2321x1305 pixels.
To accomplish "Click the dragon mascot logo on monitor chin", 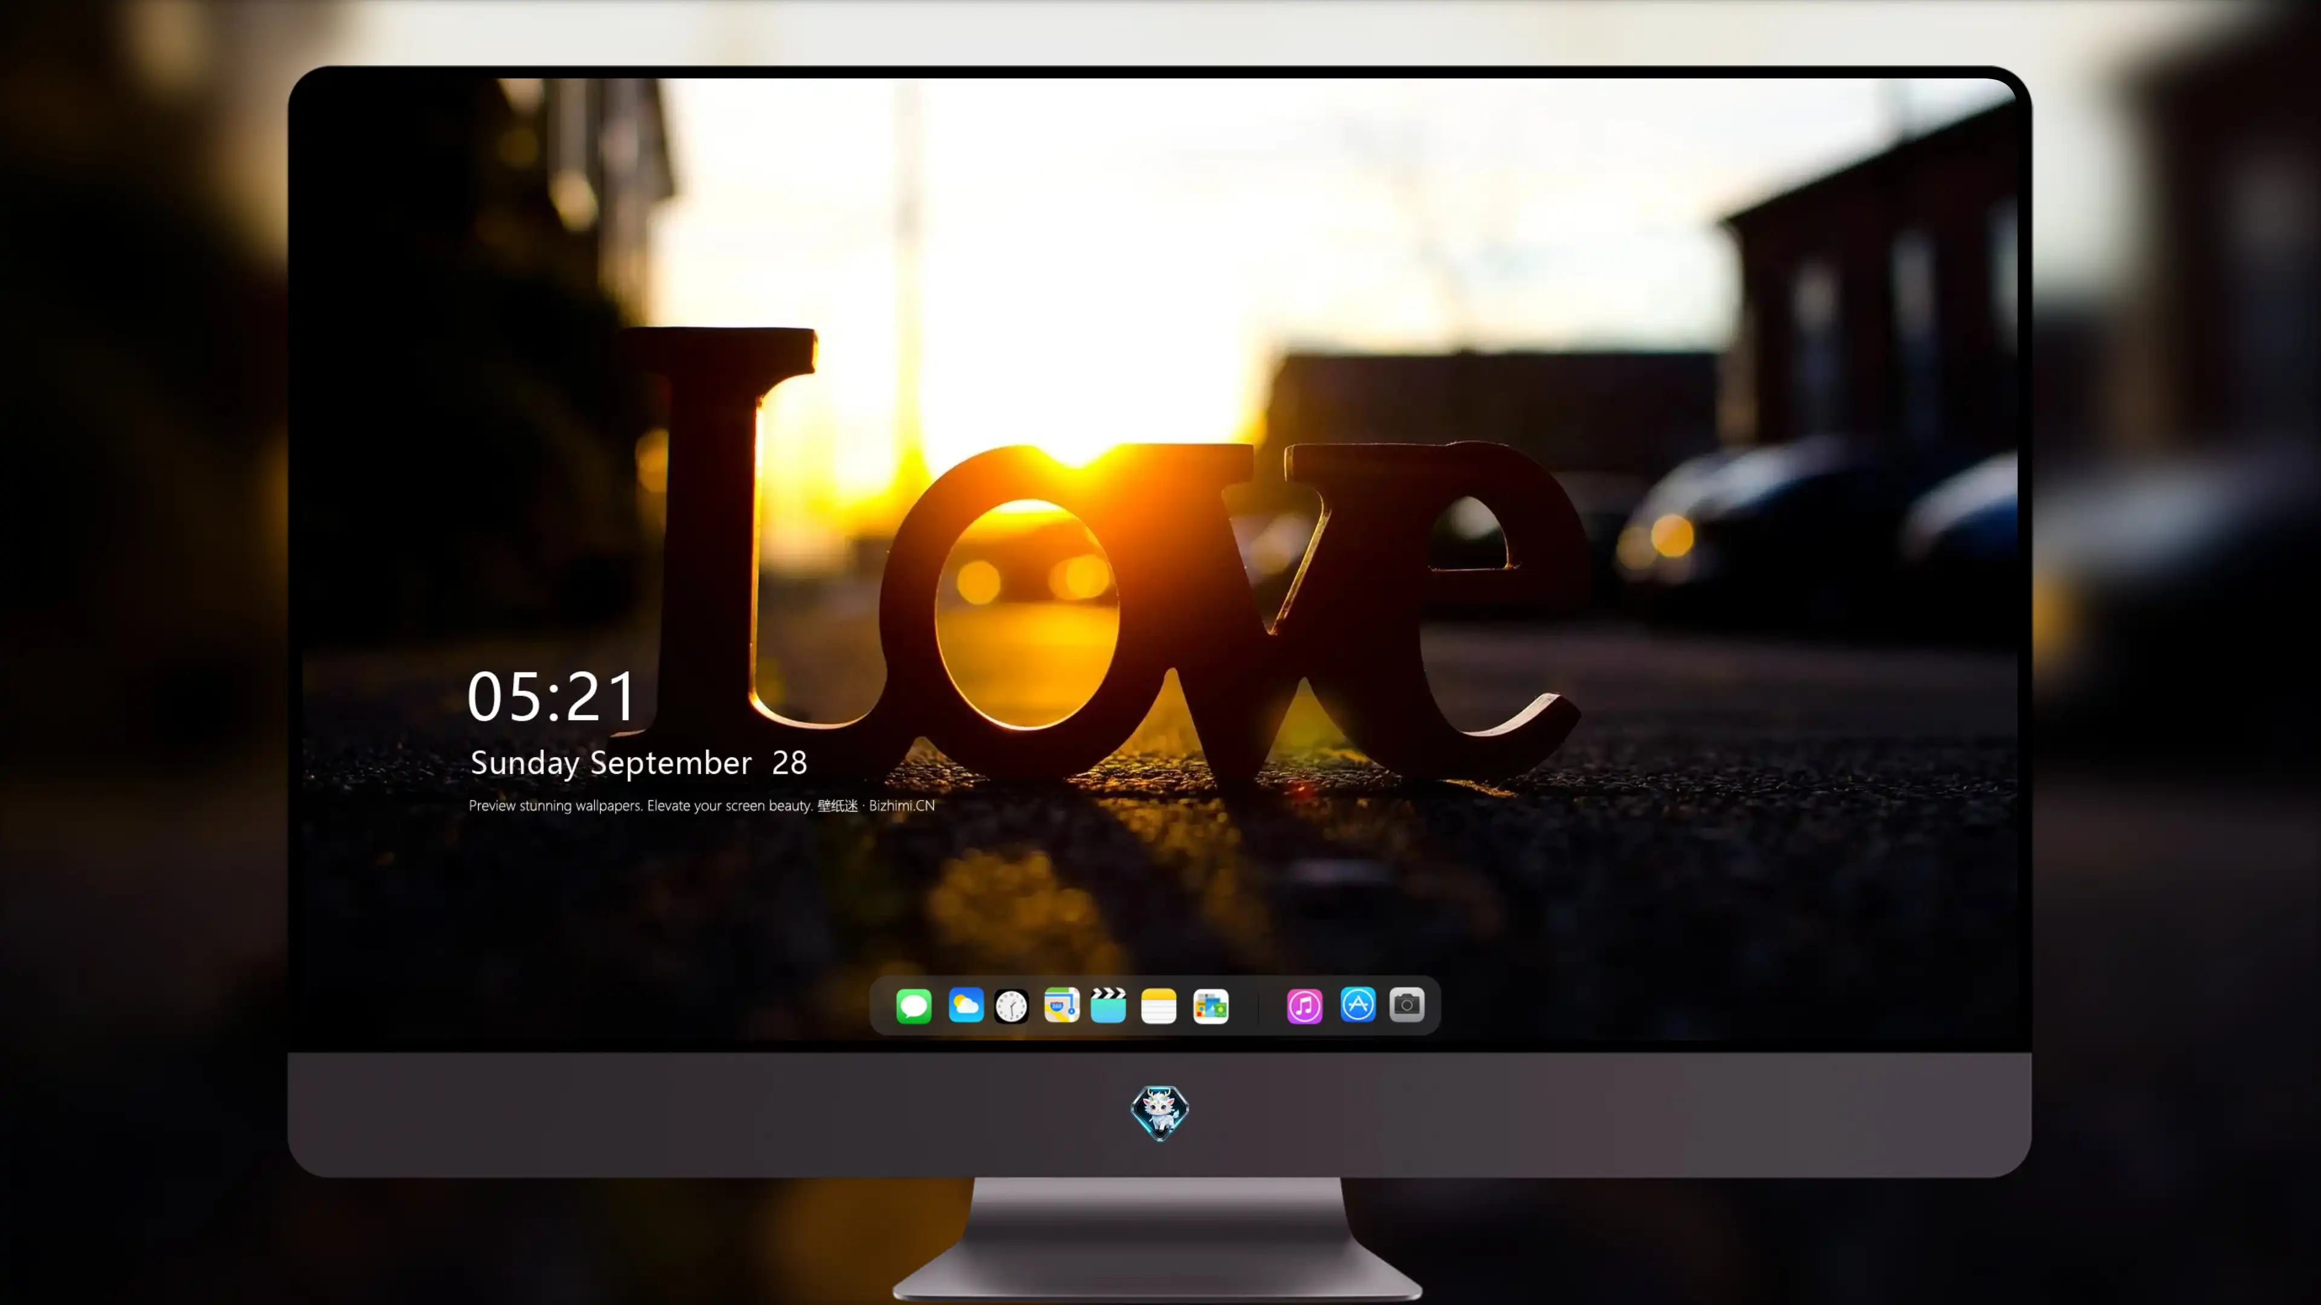I will coord(1160,1113).
